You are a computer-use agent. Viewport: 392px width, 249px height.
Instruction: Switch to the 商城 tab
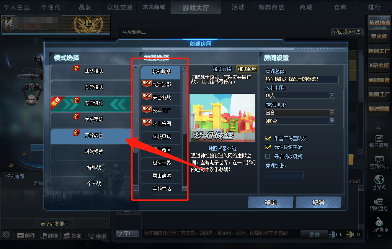pos(306,7)
